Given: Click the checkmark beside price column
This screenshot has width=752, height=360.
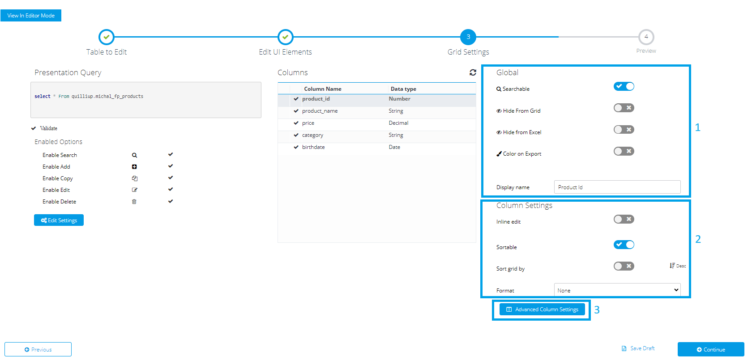Looking at the screenshot, I should [x=296, y=123].
